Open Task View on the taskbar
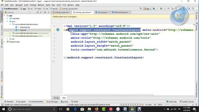Viewport: 199px width, 112px height. click(x=61, y=109)
